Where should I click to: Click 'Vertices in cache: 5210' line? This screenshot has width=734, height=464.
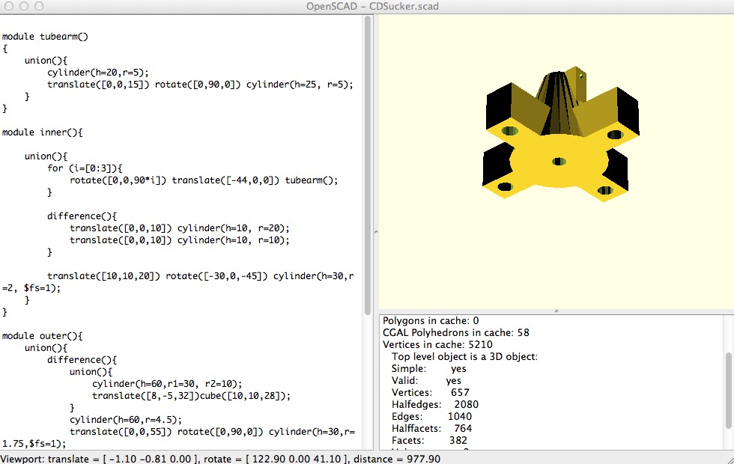click(437, 345)
